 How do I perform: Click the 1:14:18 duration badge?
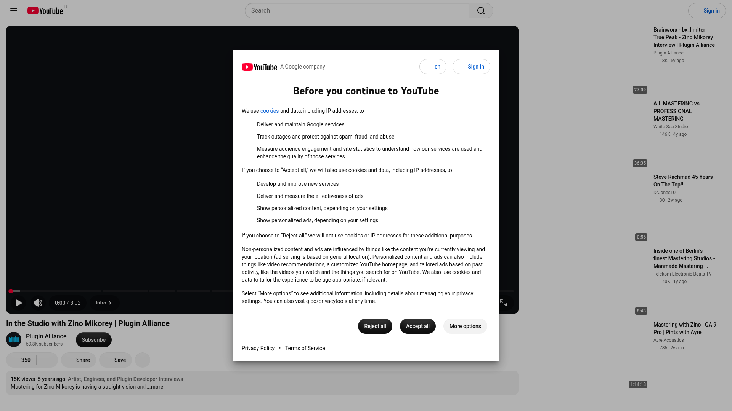click(x=638, y=384)
